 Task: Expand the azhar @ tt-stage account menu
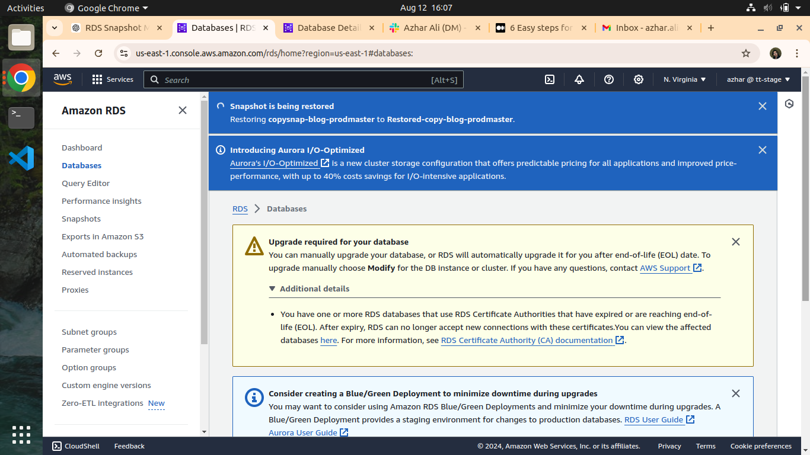pos(758,79)
